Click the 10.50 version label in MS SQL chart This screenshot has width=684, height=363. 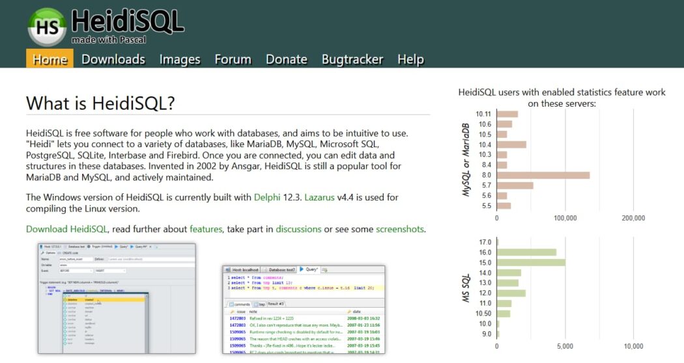pyautogui.click(x=483, y=314)
